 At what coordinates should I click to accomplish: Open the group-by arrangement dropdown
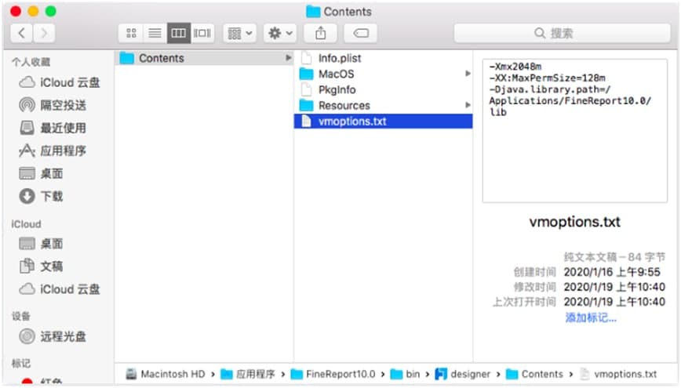tap(240, 33)
